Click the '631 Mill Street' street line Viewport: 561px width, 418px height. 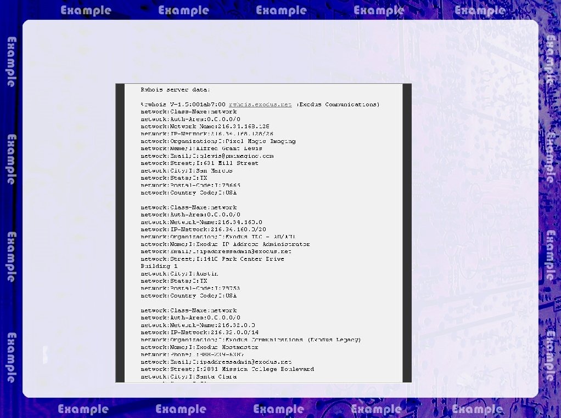pyautogui.click(x=199, y=163)
